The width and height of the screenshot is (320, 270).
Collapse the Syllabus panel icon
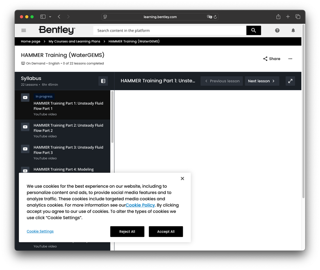click(x=103, y=81)
